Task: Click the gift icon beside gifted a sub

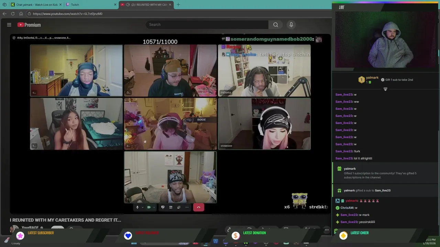Action: [339, 190]
